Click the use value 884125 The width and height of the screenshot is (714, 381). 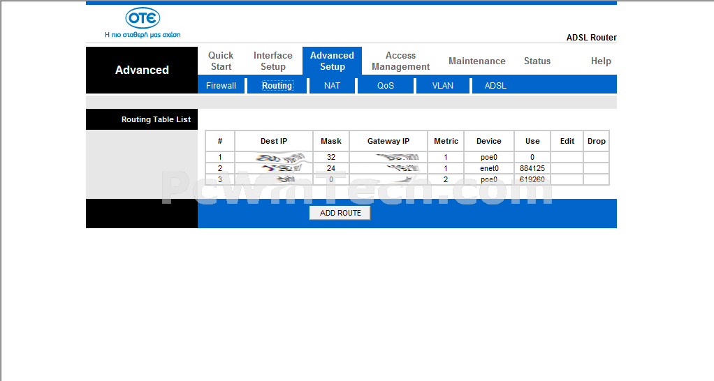532,168
